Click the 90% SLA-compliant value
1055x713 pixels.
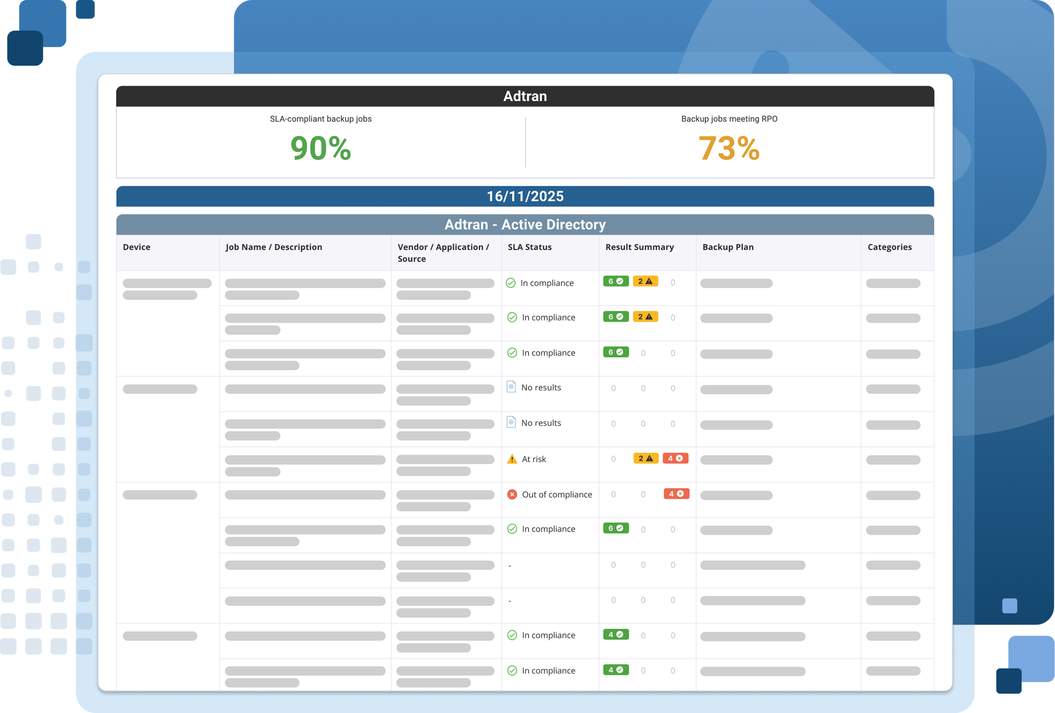click(321, 148)
